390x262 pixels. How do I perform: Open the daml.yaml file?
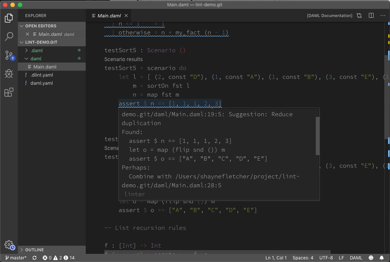click(52, 83)
